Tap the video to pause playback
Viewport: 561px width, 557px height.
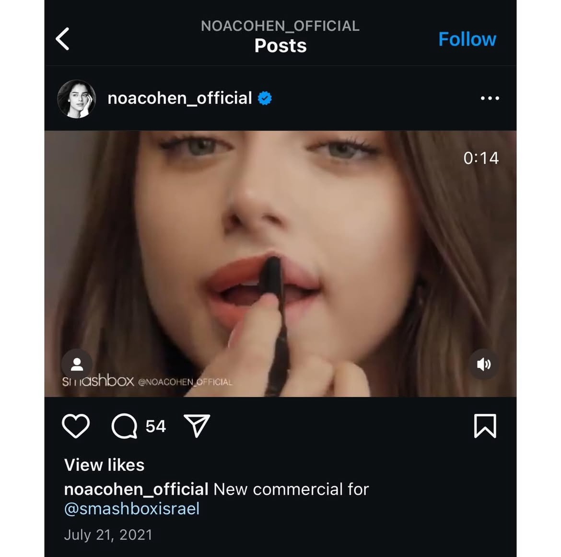280,264
